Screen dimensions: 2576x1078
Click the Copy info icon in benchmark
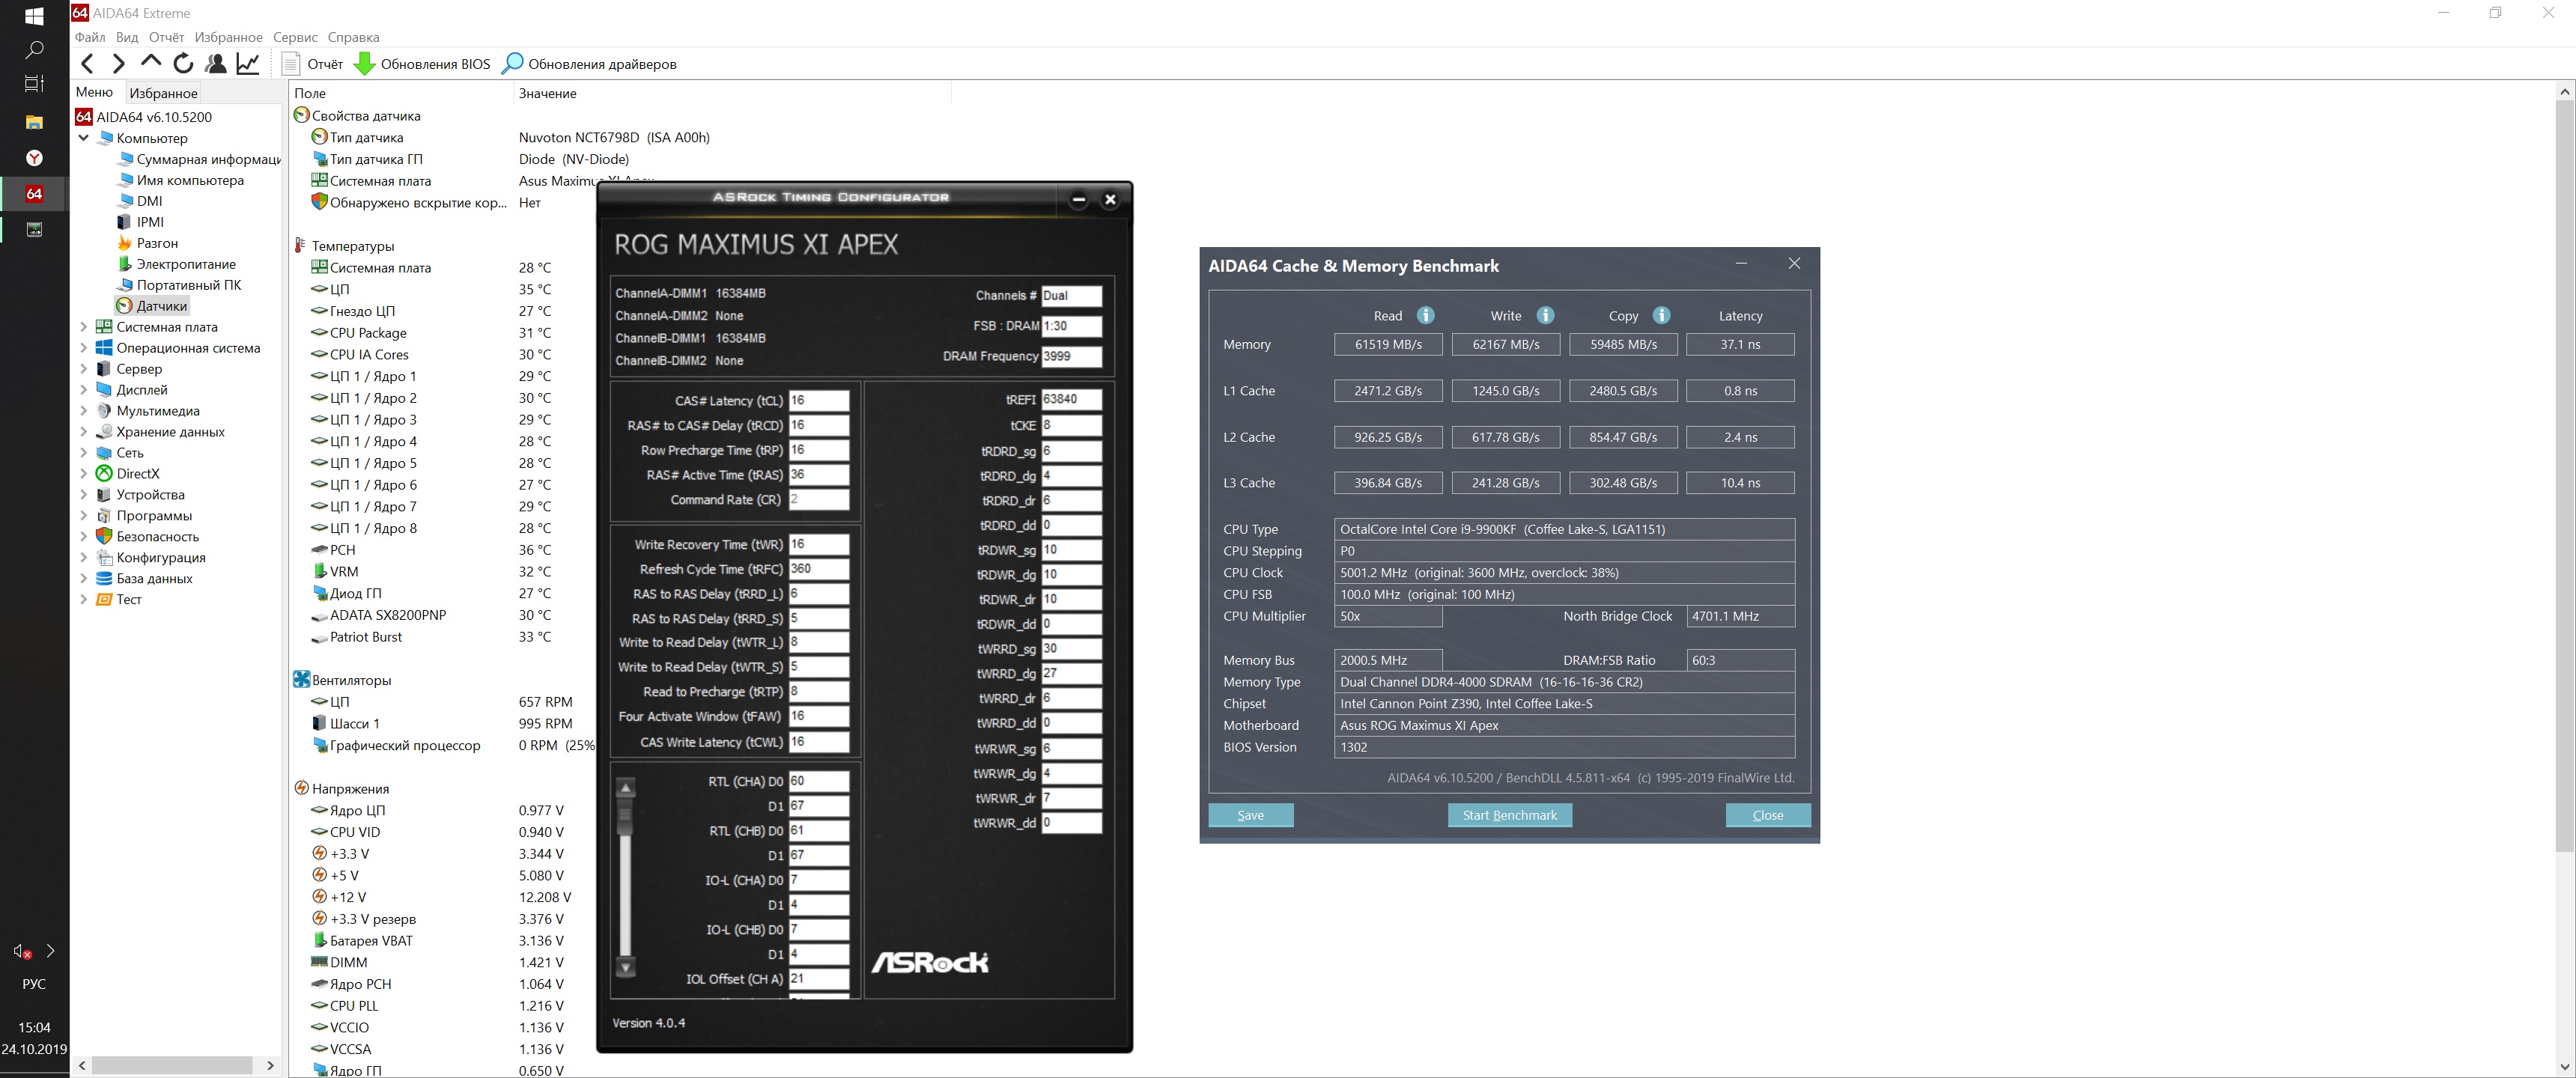[1661, 316]
